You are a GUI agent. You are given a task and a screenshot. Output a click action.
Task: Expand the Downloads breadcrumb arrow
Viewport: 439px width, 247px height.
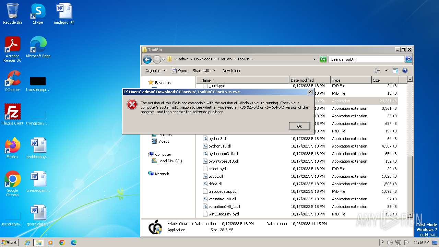click(x=215, y=59)
